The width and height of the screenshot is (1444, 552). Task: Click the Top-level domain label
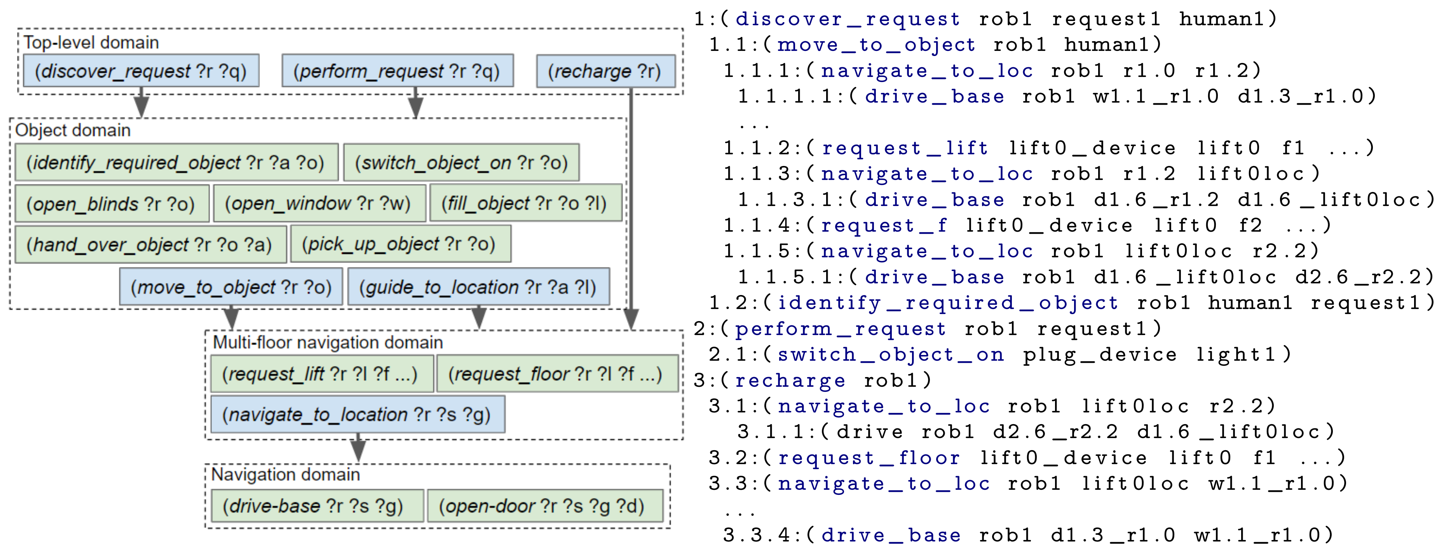click(x=91, y=43)
